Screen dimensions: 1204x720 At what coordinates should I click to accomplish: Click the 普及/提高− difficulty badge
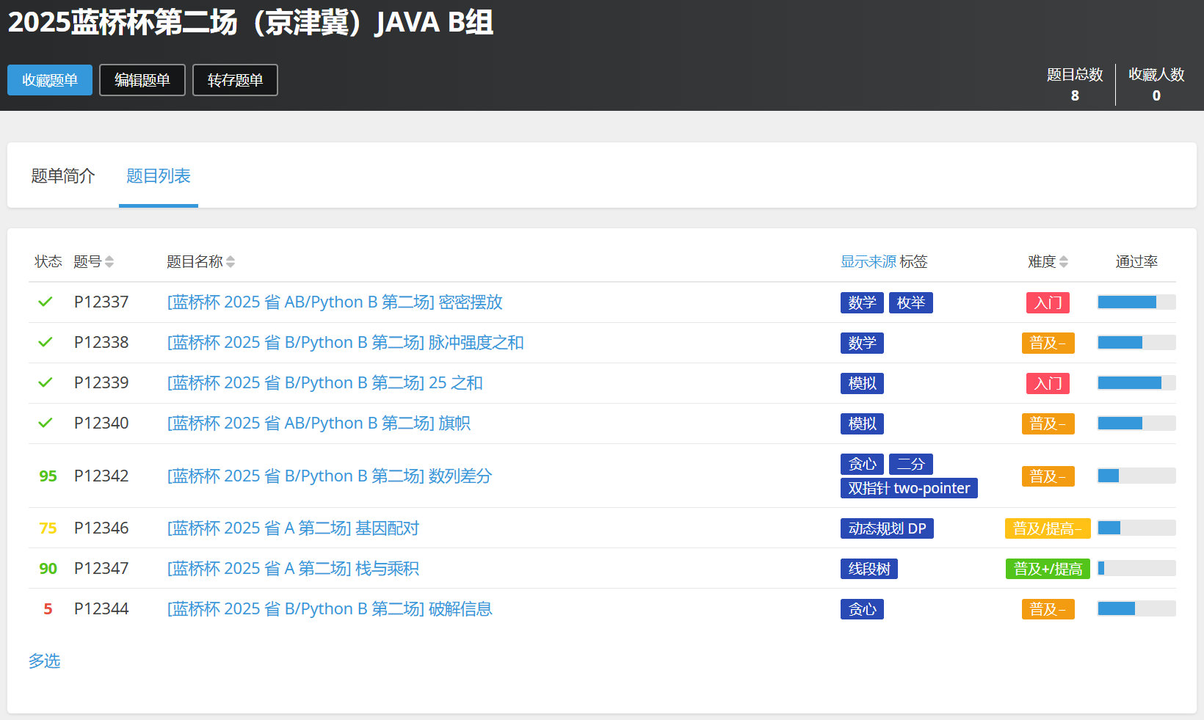[x=1048, y=528]
